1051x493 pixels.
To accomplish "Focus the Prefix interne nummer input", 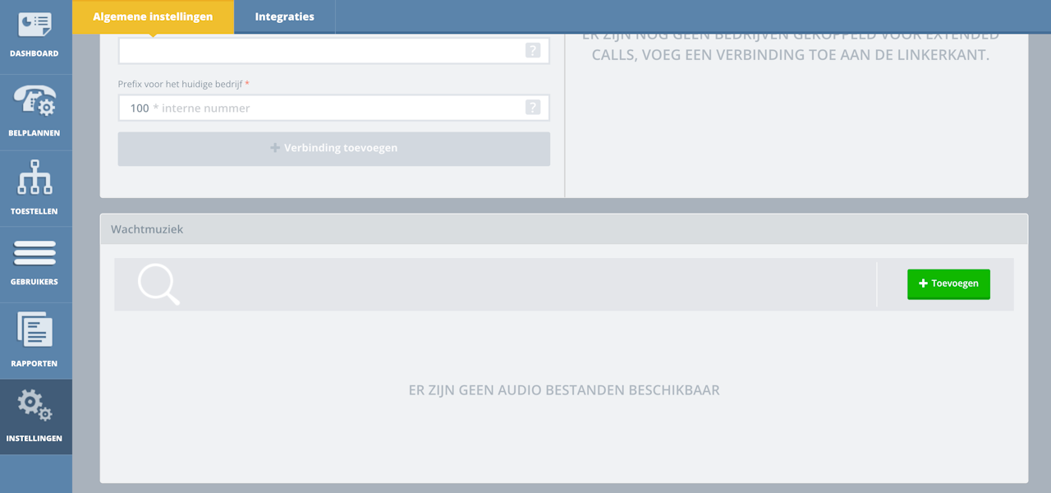I will coord(334,108).
